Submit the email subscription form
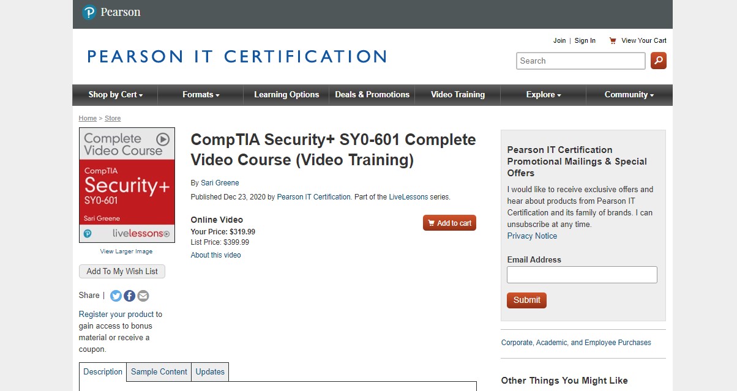 526,300
